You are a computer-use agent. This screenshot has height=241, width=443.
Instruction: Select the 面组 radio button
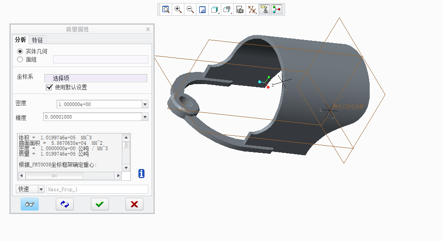pos(20,59)
